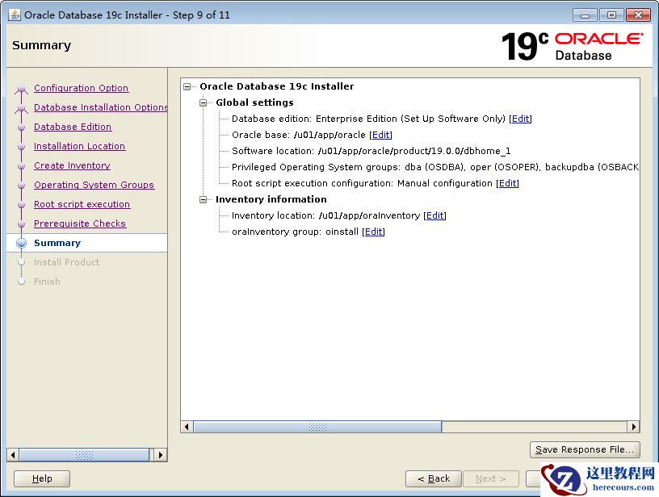Click the Java installer title bar icon
Image resolution: width=659 pixels, height=497 pixels.
[15, 15]
